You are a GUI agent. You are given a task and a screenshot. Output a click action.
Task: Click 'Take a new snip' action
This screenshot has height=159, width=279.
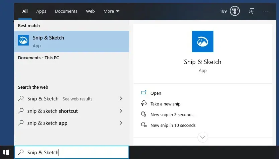click(166, 104)
